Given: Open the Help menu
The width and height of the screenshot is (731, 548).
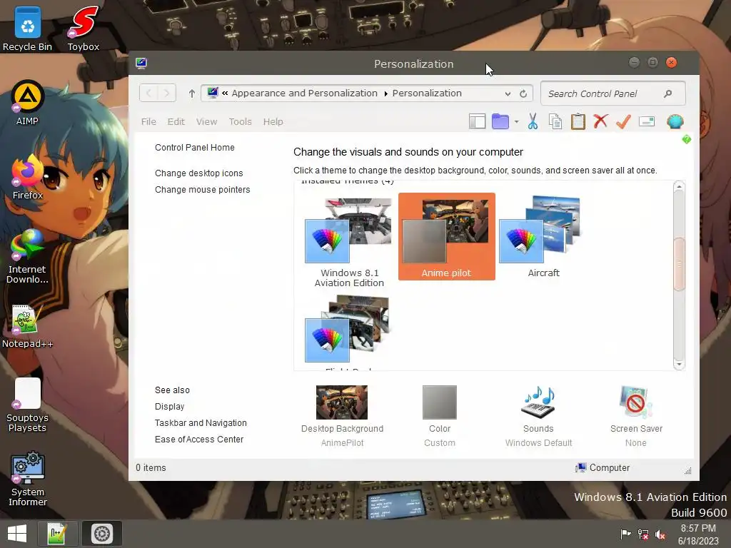Looking at the screenshot, I should 273,121.
